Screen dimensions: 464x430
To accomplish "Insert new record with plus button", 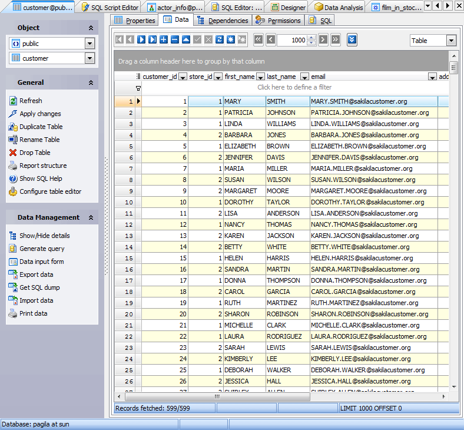I will pos(164,39).
